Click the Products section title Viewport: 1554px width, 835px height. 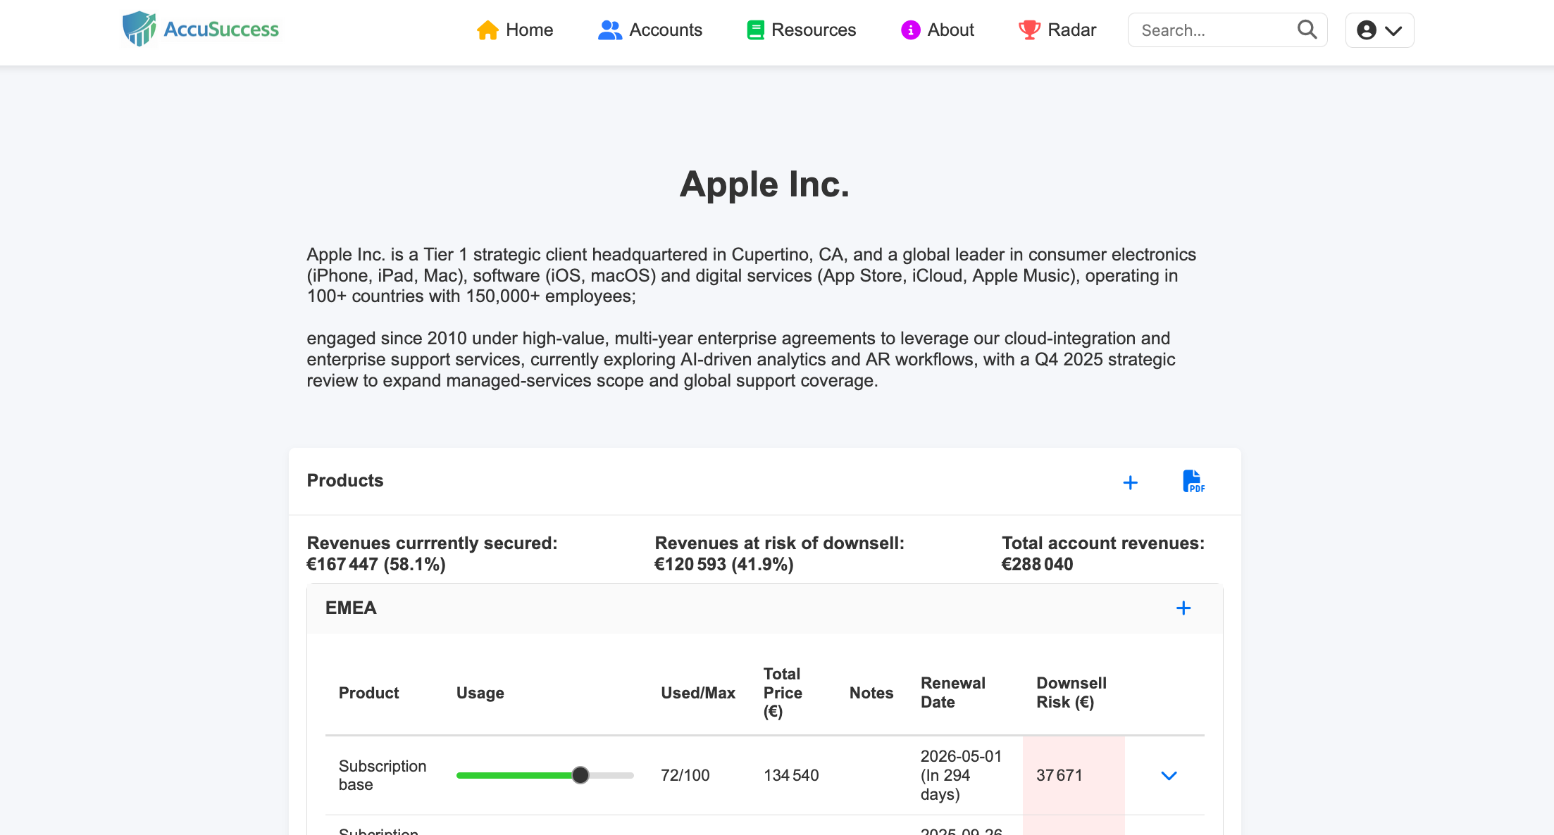[x=345, y=480]
